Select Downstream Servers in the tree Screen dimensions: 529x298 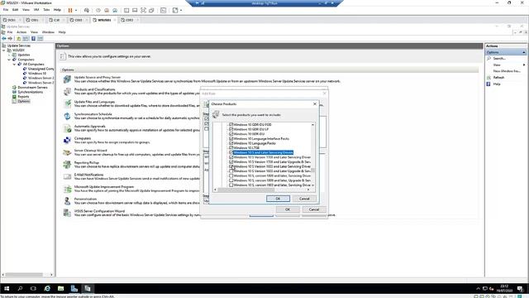click(32, 87)
